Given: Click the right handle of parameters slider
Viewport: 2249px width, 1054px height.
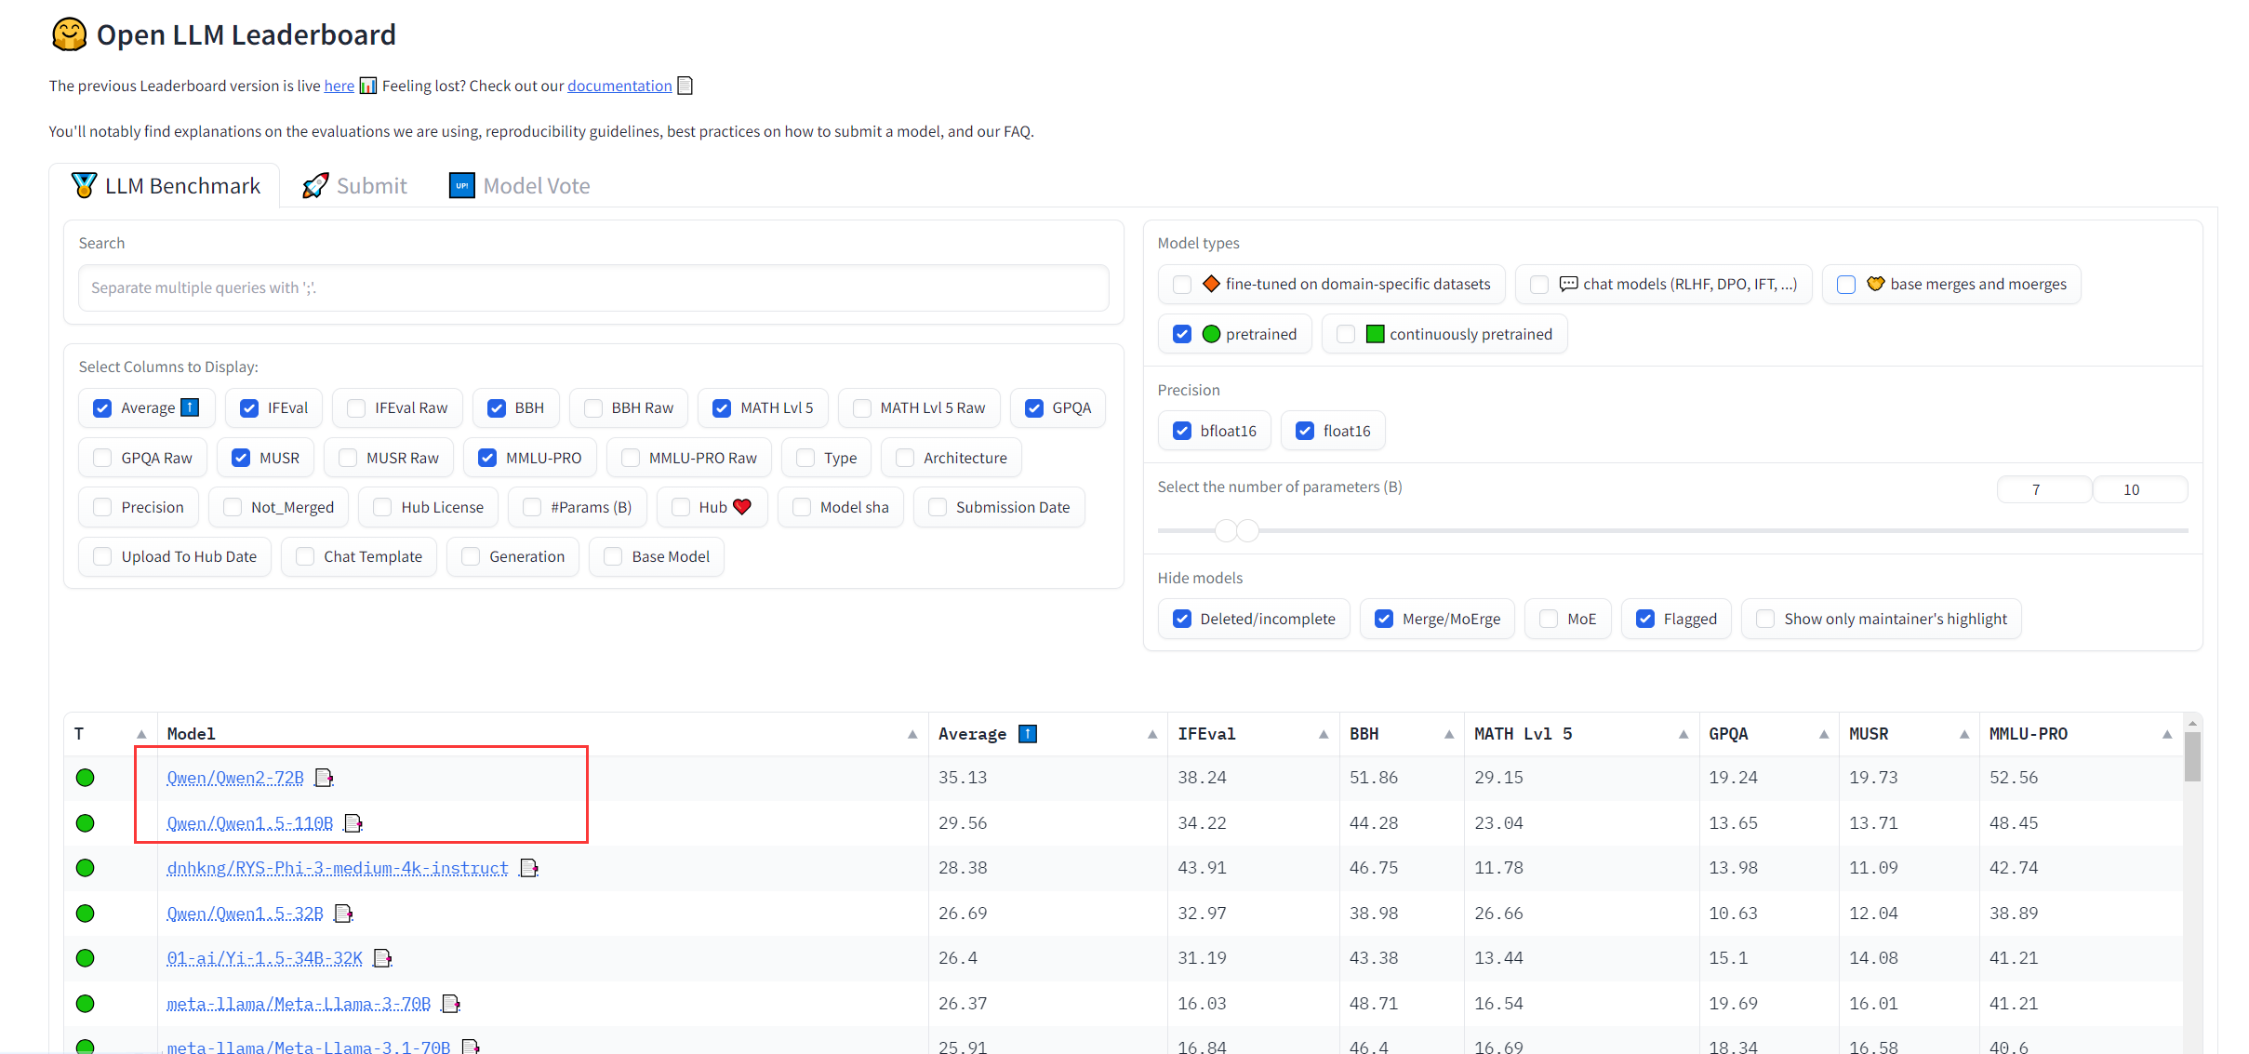Looking at the screenshot, I should [x=1248, y=530].
